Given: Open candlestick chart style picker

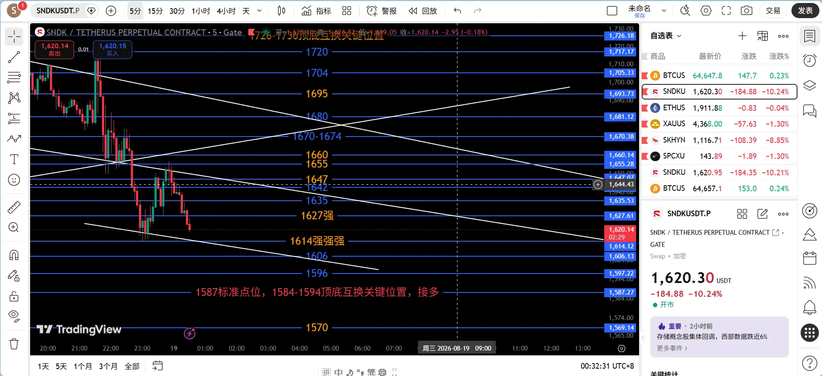Looking at the screenshot, I should tap(281, 11).
